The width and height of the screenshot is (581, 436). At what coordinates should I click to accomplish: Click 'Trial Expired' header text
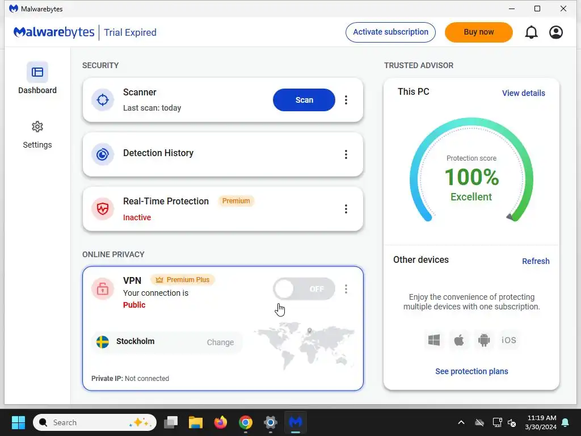[130, 32]
